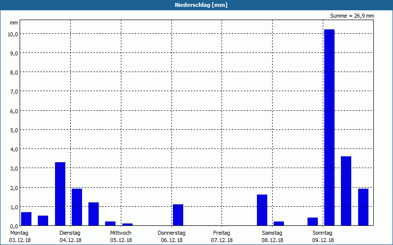The width and height of the screenshot is (393, 245).
Task: Click the 8,0 y-axis value
Action: (x=14, y=73)
